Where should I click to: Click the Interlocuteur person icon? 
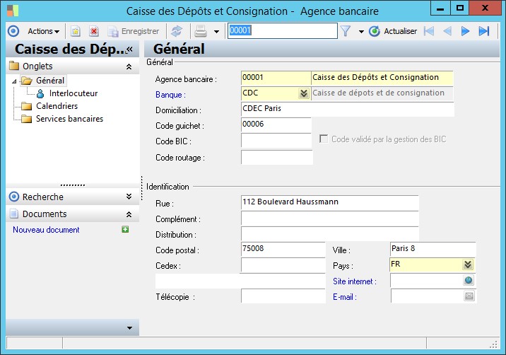point(40,93)
